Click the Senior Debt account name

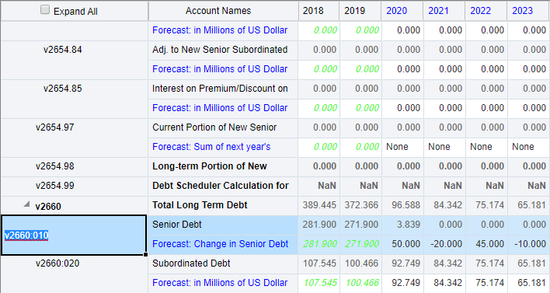click(177, 225)
